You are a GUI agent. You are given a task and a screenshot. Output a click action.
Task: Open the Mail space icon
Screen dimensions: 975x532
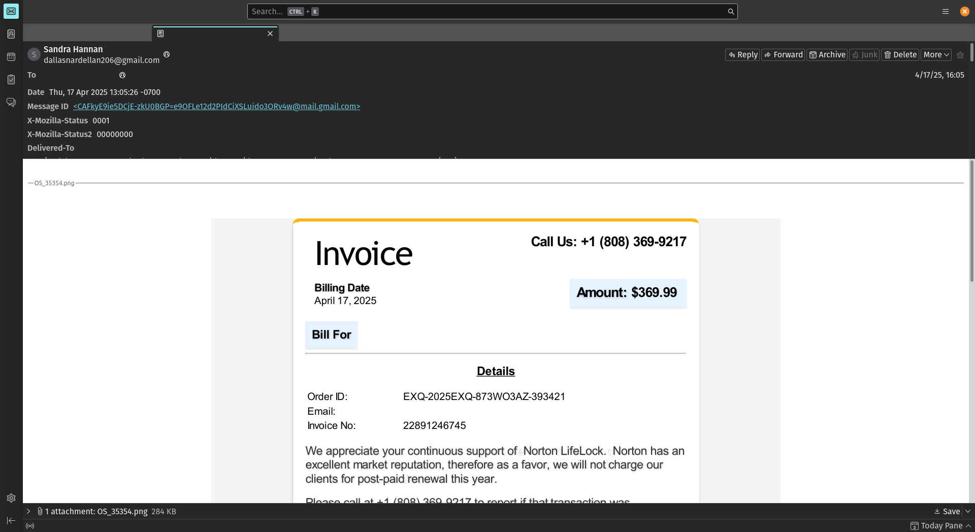click(11, 11)
